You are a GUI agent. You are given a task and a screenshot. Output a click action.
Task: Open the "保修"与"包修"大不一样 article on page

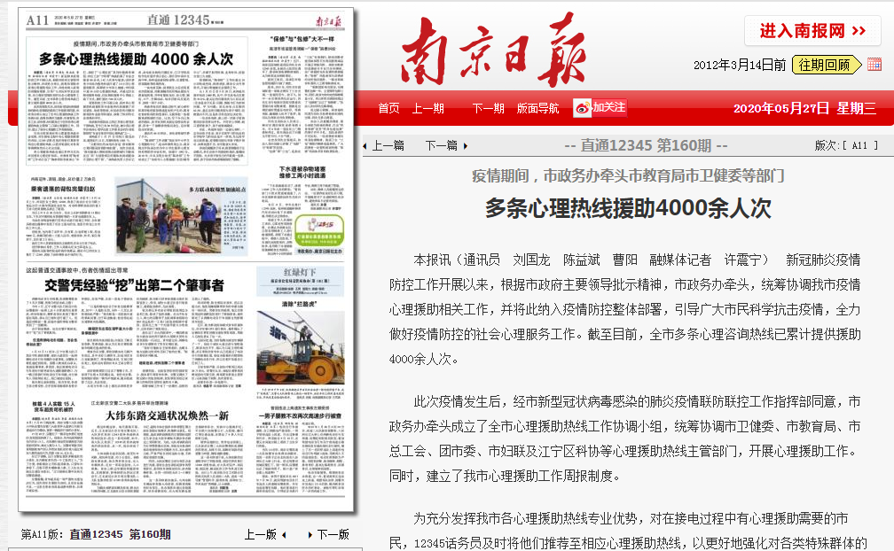click(302, 39)
